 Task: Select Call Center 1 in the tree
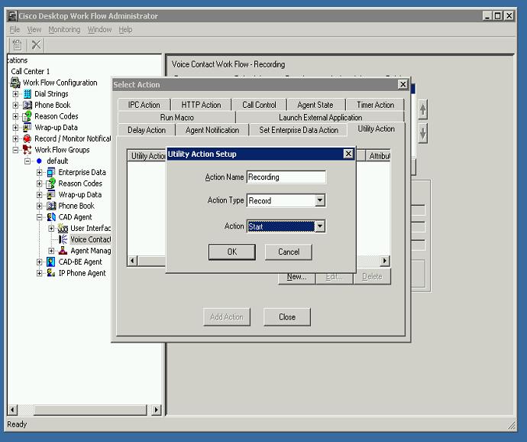[31, 71]
